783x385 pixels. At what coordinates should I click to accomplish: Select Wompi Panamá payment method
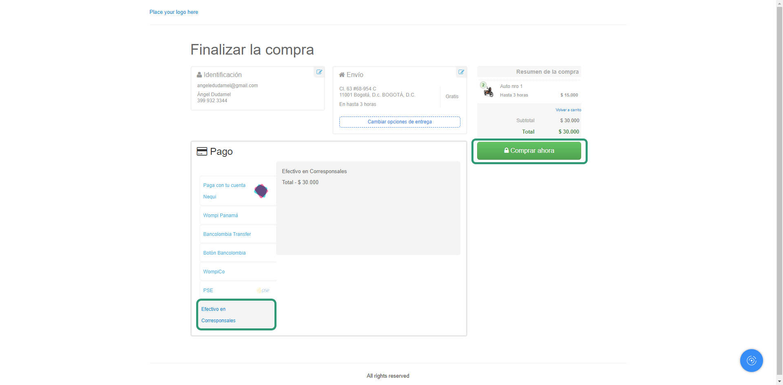221,216
